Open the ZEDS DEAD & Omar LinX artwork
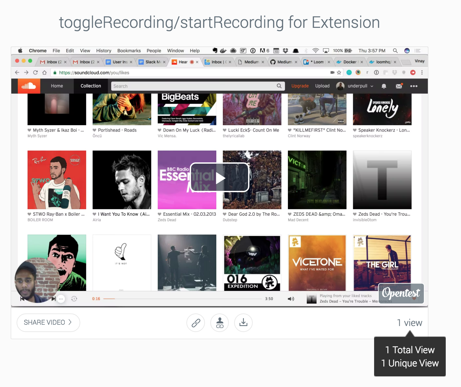461x387 pixels. [317, 180]
